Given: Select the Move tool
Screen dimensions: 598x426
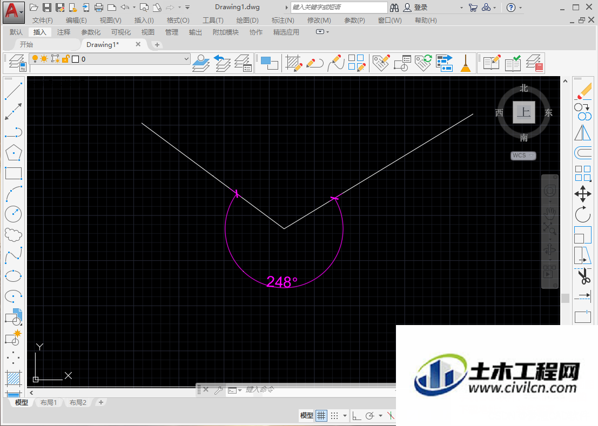Looking at the screenshot, I should click(583, 194).
